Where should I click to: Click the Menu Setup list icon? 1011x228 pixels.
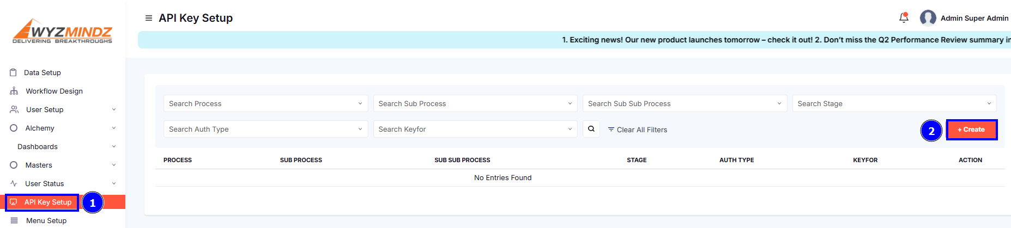click(14, 220)
